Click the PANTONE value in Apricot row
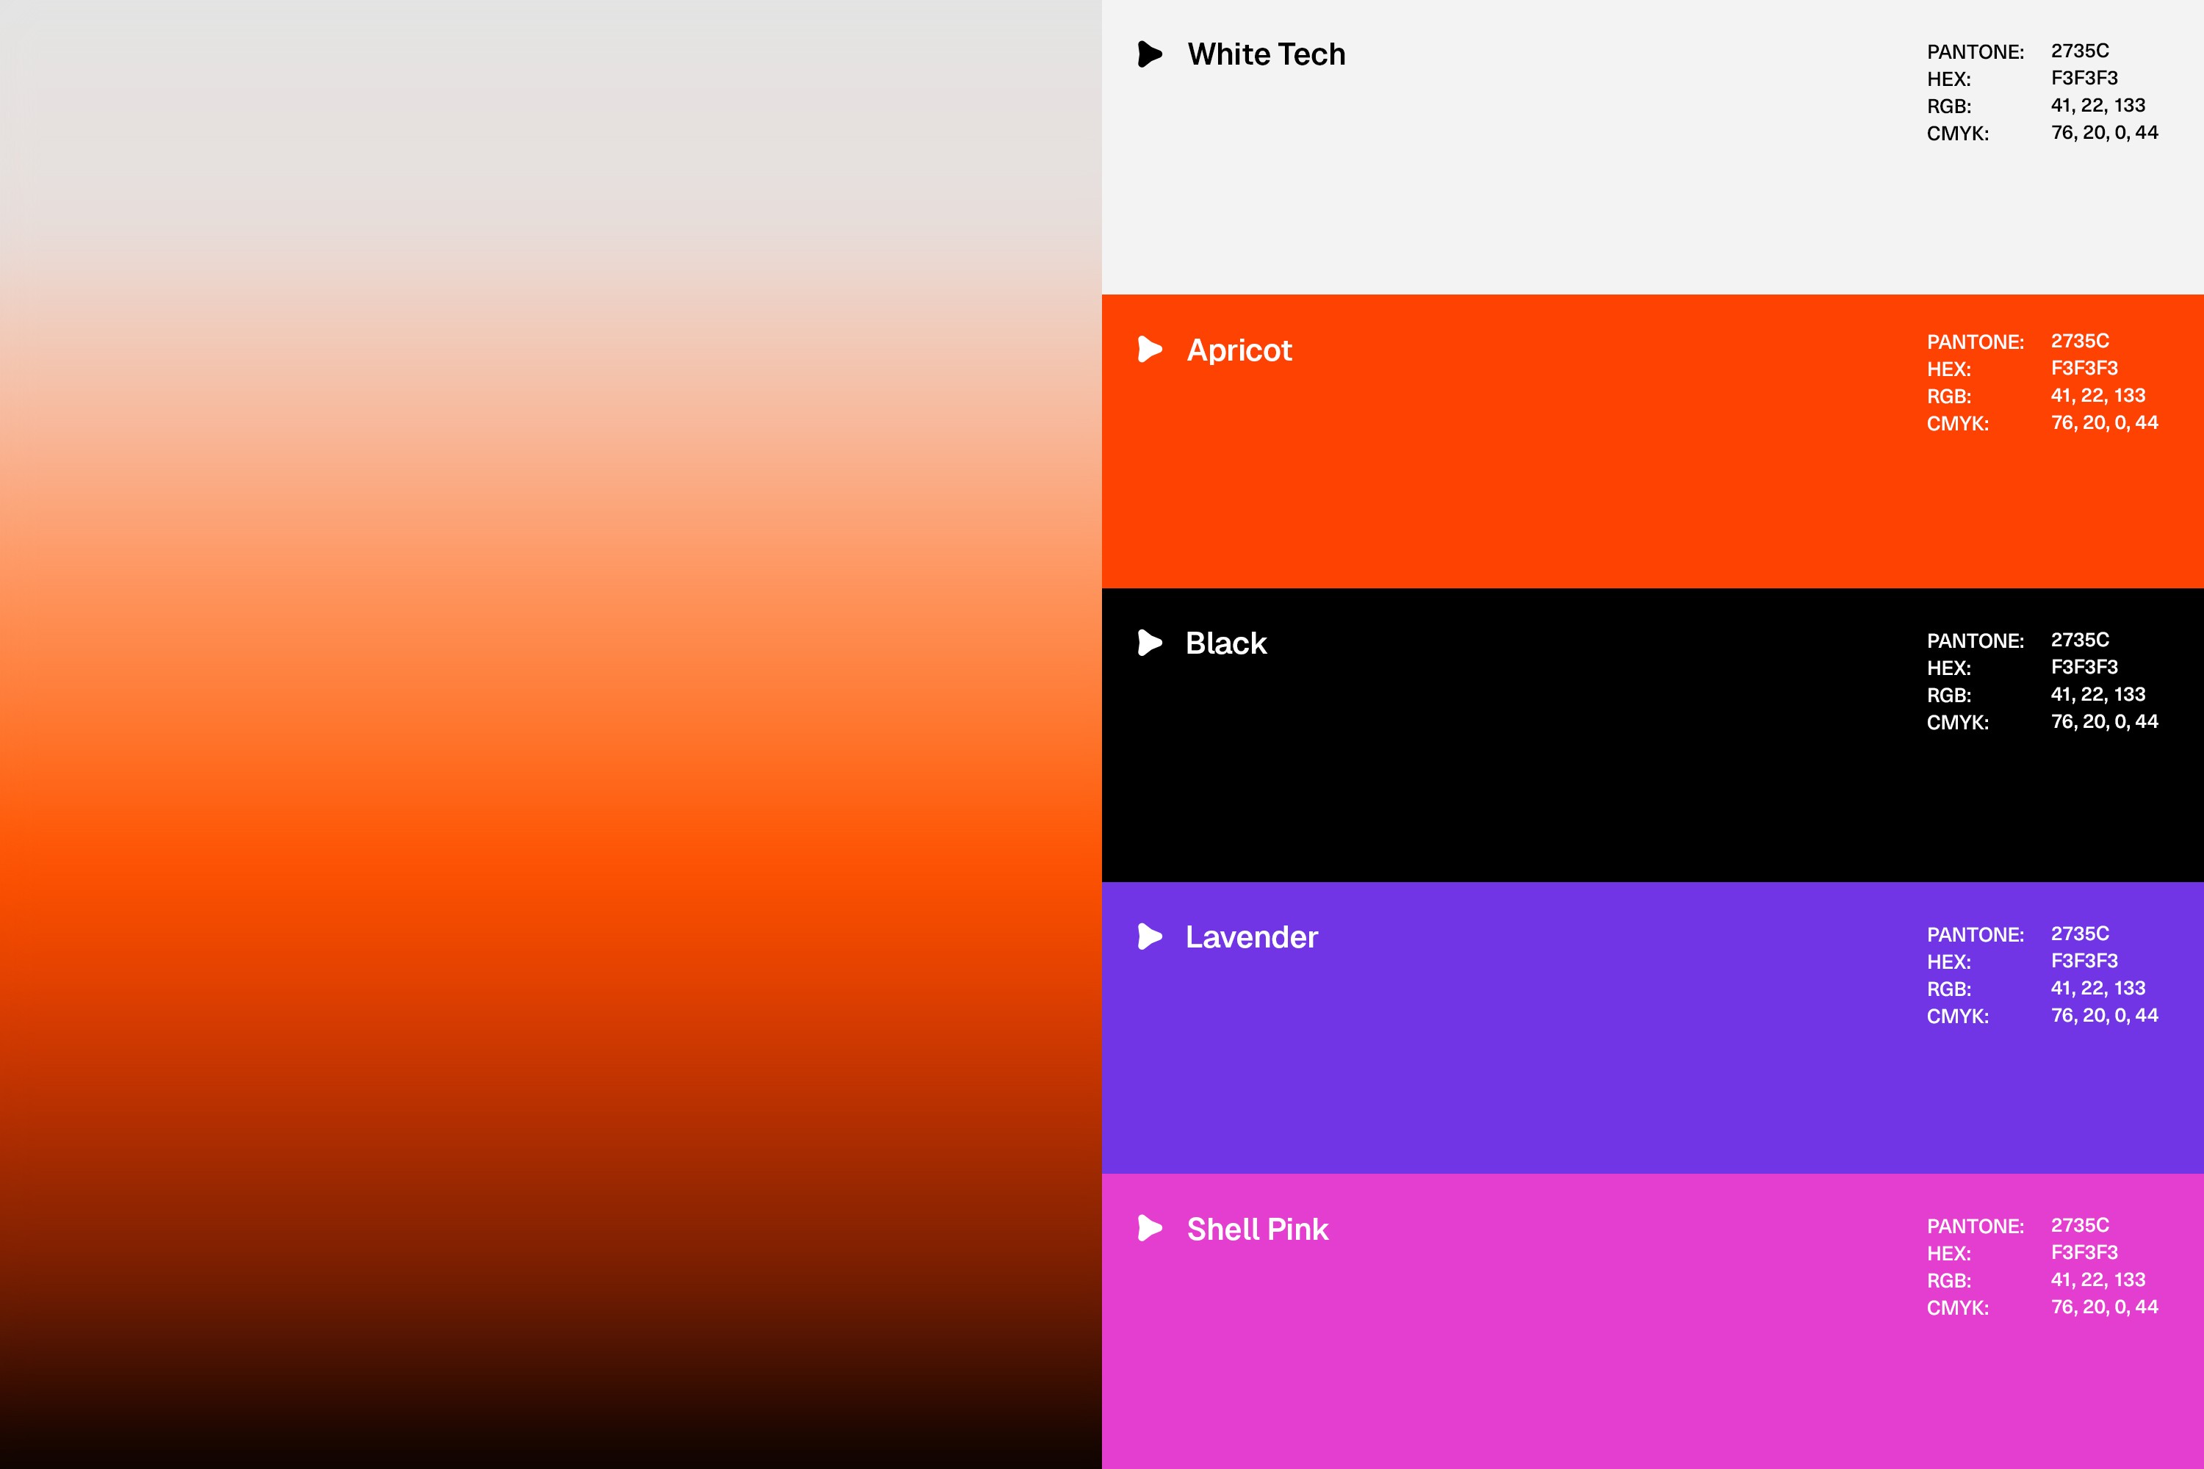 [x=2079, y=341]
